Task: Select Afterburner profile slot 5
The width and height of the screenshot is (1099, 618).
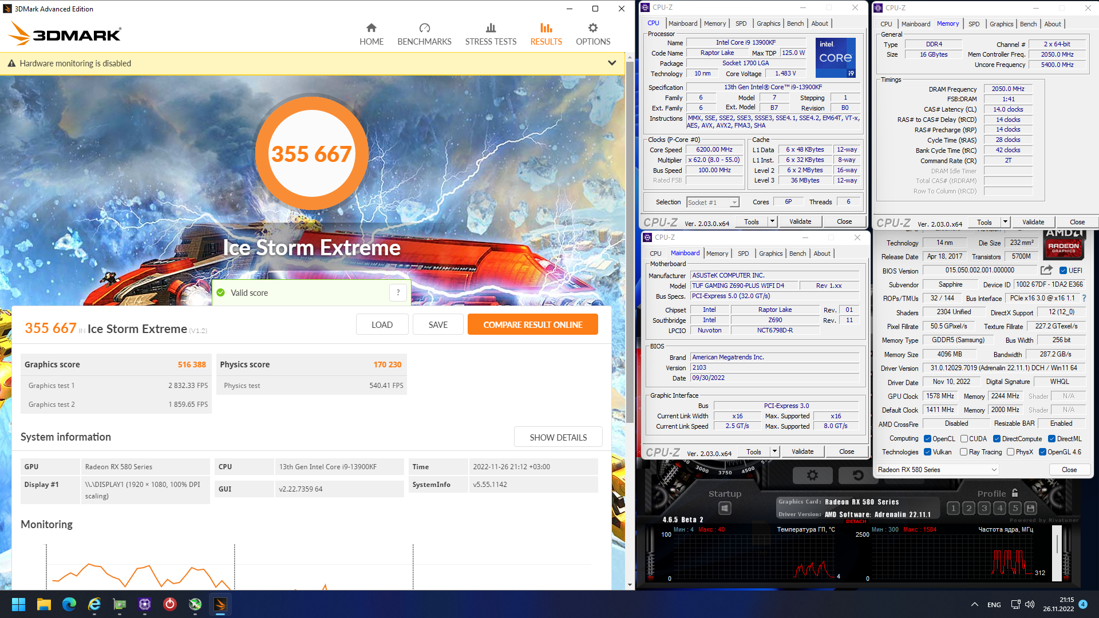Action: pyautogui.click(x=1015, y=508)
